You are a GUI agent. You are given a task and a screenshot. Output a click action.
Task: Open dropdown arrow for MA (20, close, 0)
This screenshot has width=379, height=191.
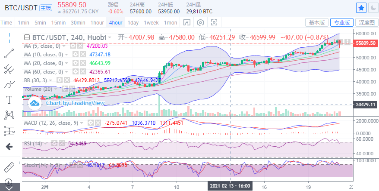pos(66,63)
